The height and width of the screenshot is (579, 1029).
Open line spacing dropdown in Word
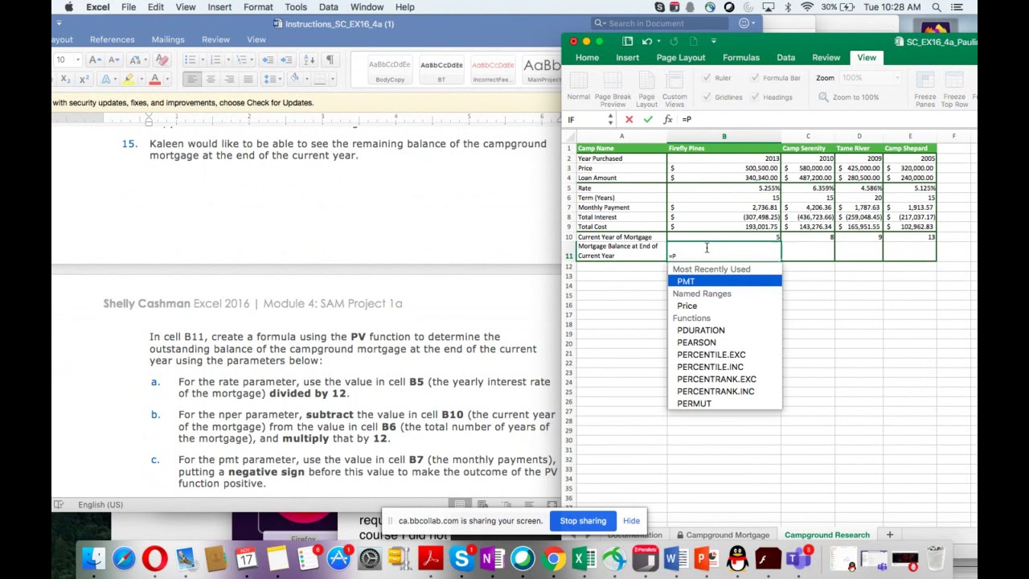click(272, 80)
